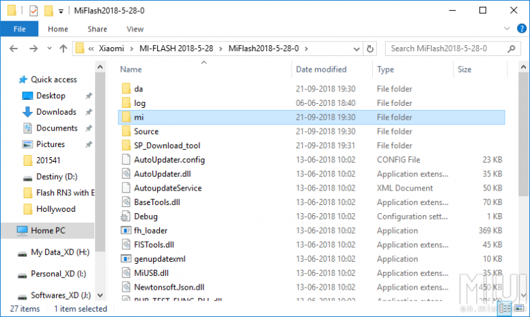Select the fh_loader application icon
The image size is (530, 317).
point(126,230)
